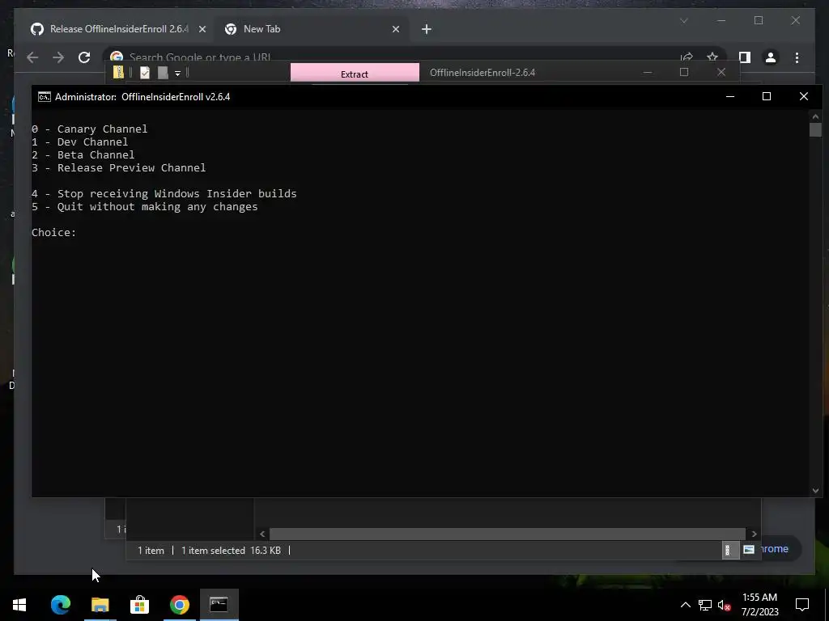Open Chrome tab search dropdown

683,20
